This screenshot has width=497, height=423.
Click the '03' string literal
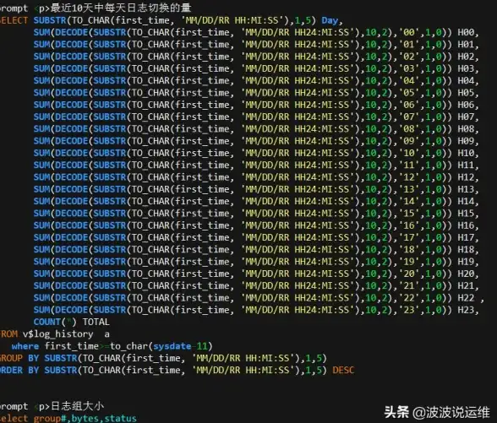408,68
